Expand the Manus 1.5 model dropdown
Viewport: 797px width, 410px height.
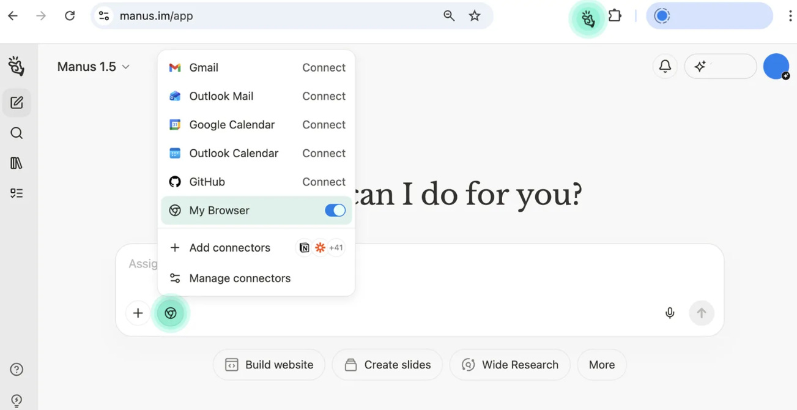[93, 67]
